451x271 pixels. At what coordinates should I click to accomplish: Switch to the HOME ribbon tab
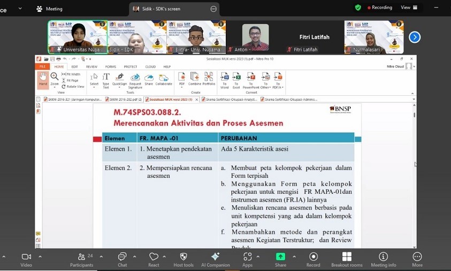tap(59, 66)
